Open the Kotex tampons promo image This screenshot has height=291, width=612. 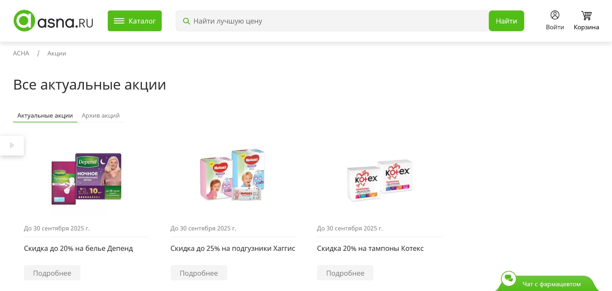380,180
